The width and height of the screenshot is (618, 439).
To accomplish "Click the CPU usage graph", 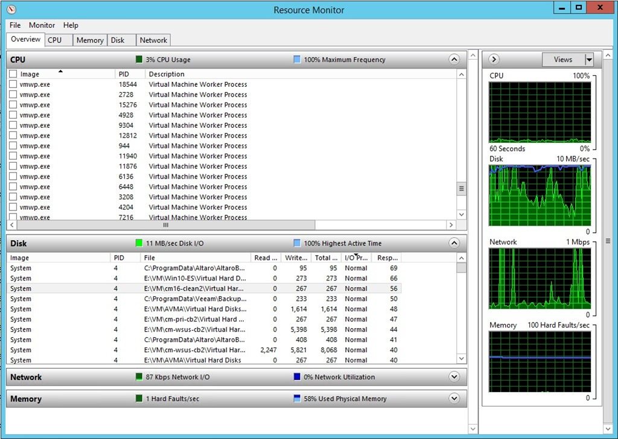I will click(540, 113).
